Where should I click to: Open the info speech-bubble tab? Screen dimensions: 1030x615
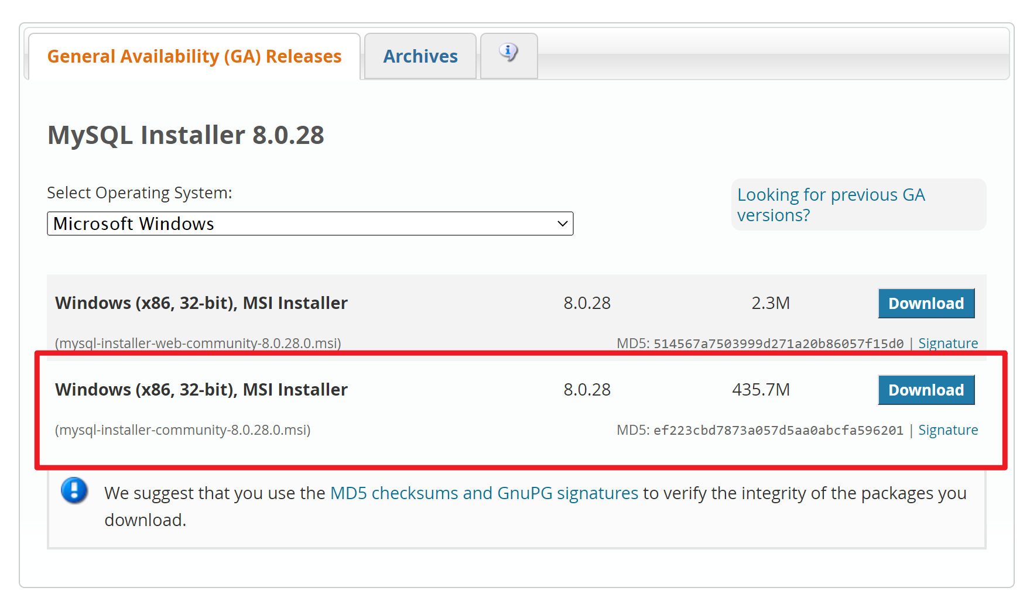click(508, 55)
